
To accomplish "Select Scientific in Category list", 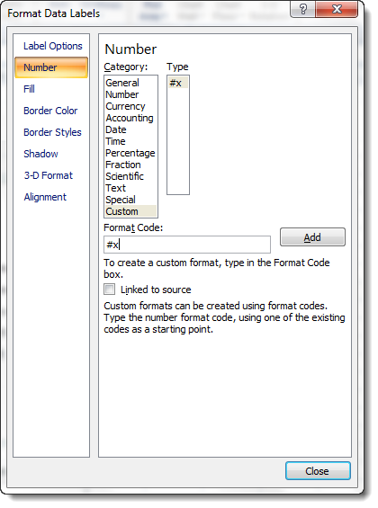I will click(x=124, y=176).
